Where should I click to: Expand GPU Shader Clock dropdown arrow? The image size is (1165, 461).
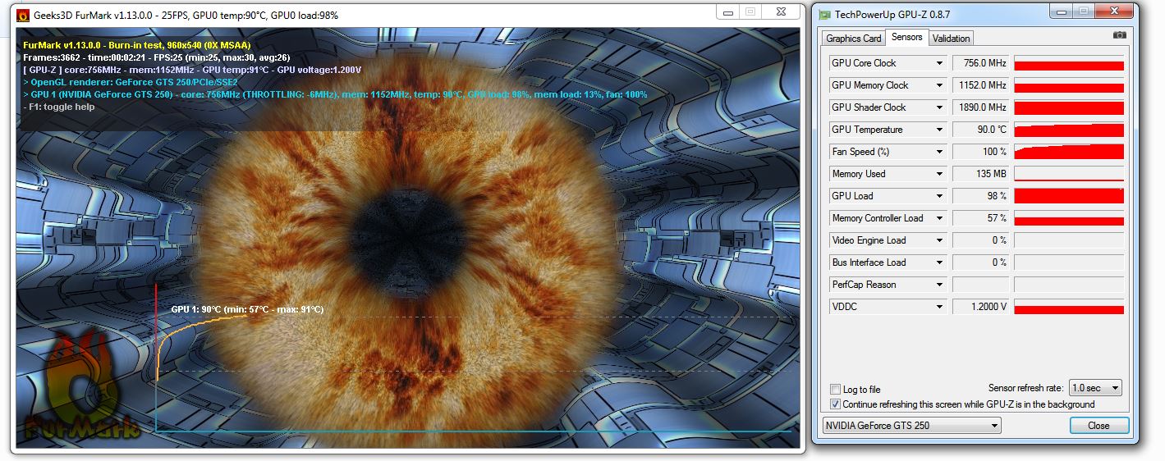(940, 107)
